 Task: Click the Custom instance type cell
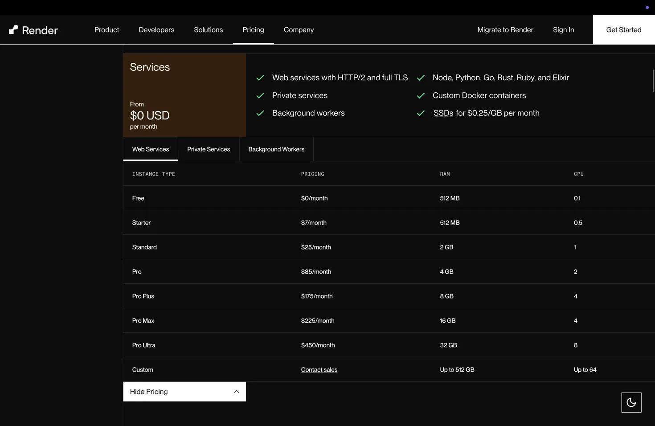point(143,370)
